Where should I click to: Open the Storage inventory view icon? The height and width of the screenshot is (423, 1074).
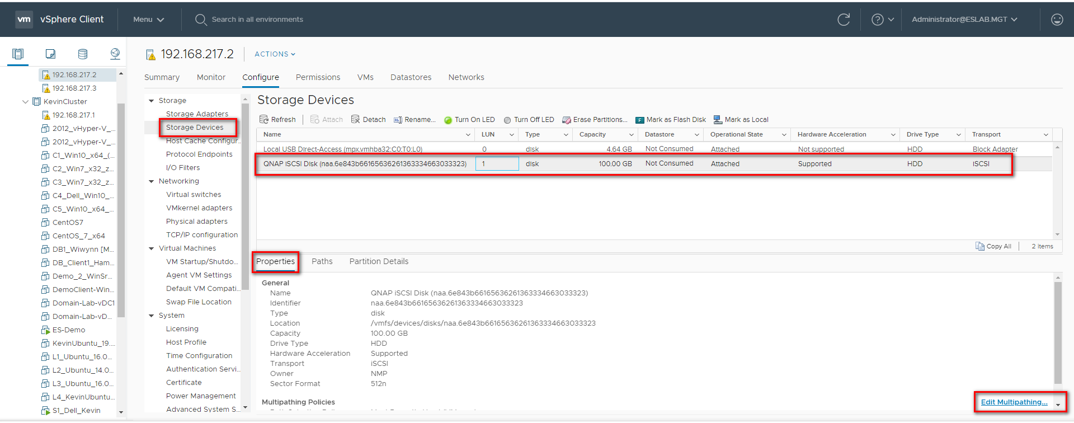[x=83, y=54]
